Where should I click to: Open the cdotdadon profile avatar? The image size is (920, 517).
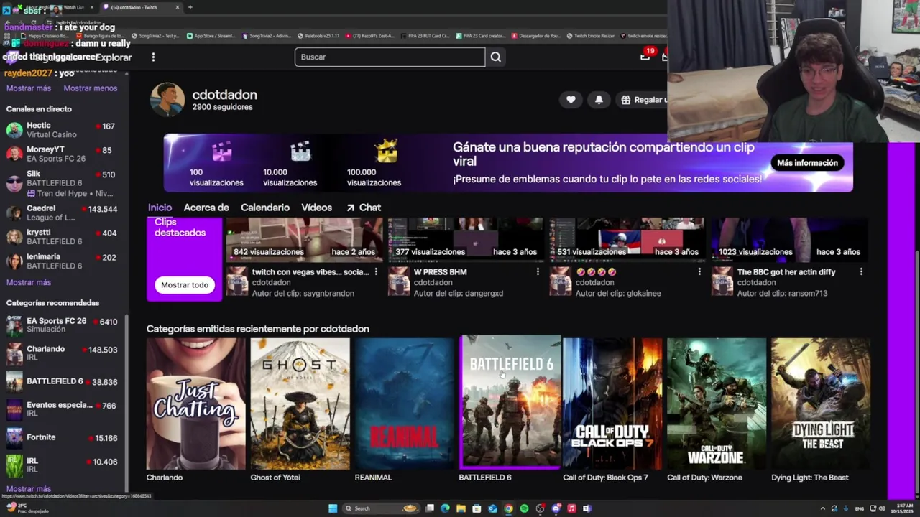point(167,100)
